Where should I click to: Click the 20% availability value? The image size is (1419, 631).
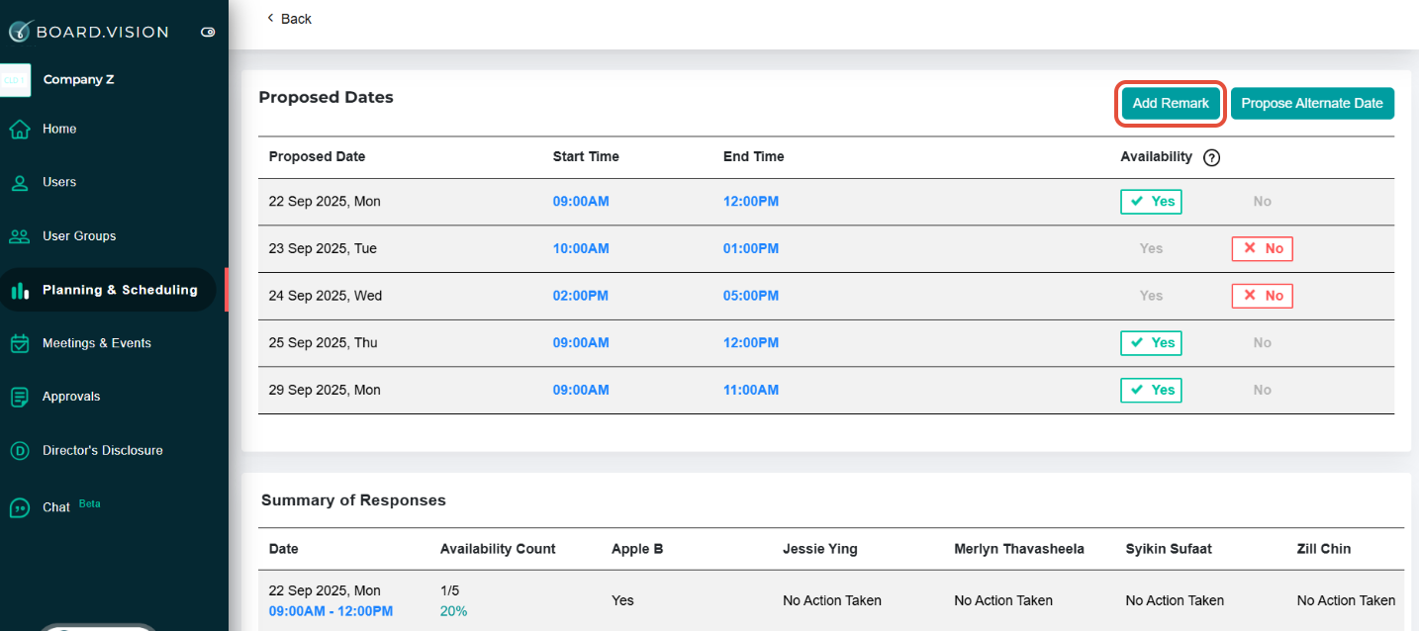[453, 611]
